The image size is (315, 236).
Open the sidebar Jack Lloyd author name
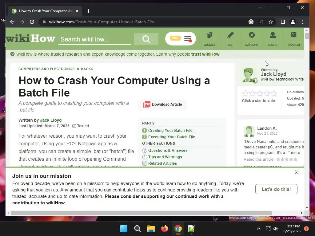click(273, 74)
